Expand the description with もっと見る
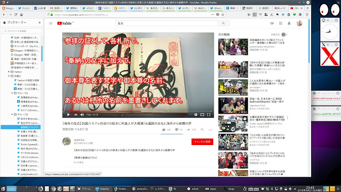The height and width of the screenshot is (192, 341). tap(78, 162)
